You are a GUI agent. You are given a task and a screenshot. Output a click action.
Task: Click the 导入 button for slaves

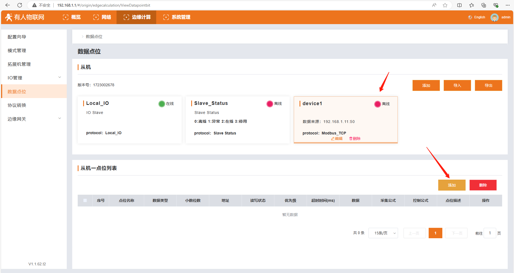[x=457, y=85]
